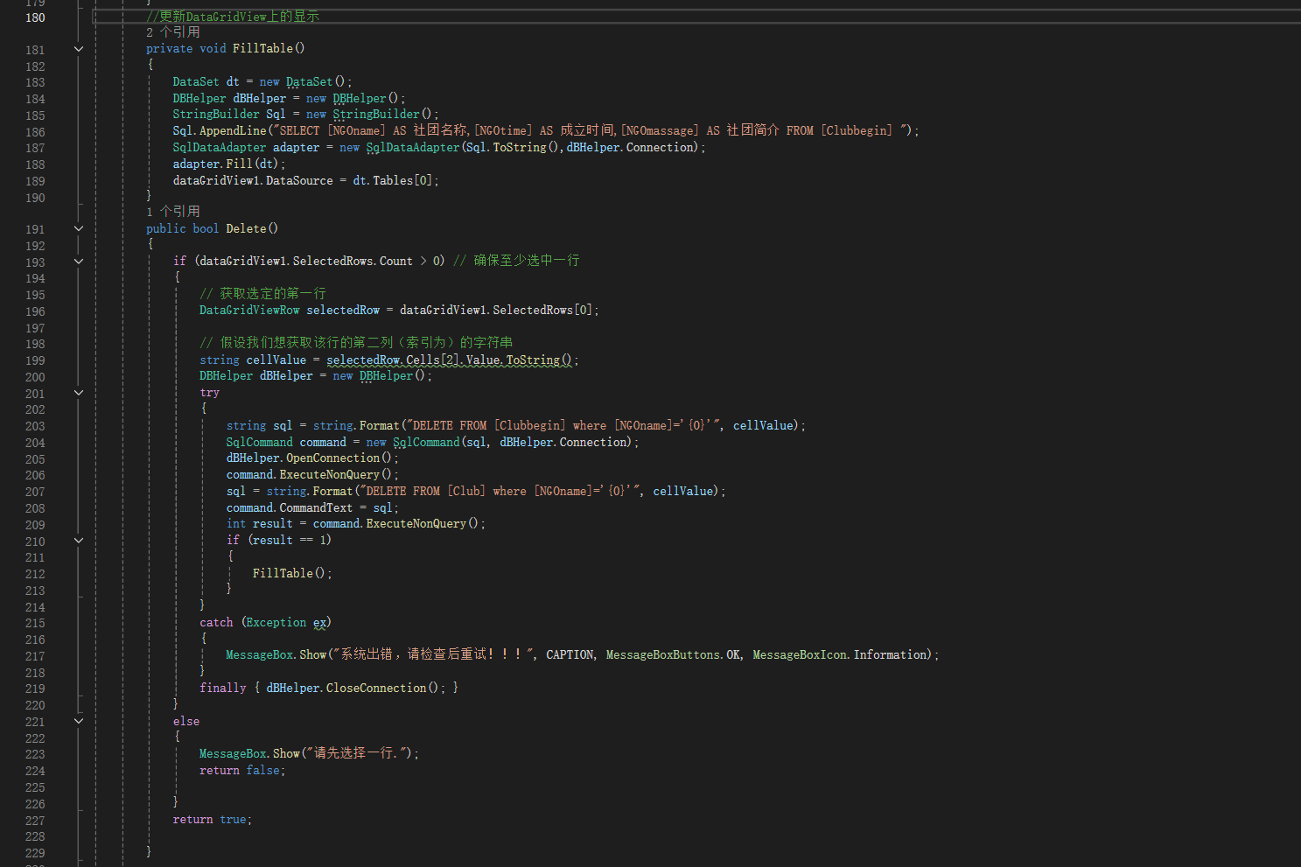Click line number 180 in the gutter

(x=35, y=17)
